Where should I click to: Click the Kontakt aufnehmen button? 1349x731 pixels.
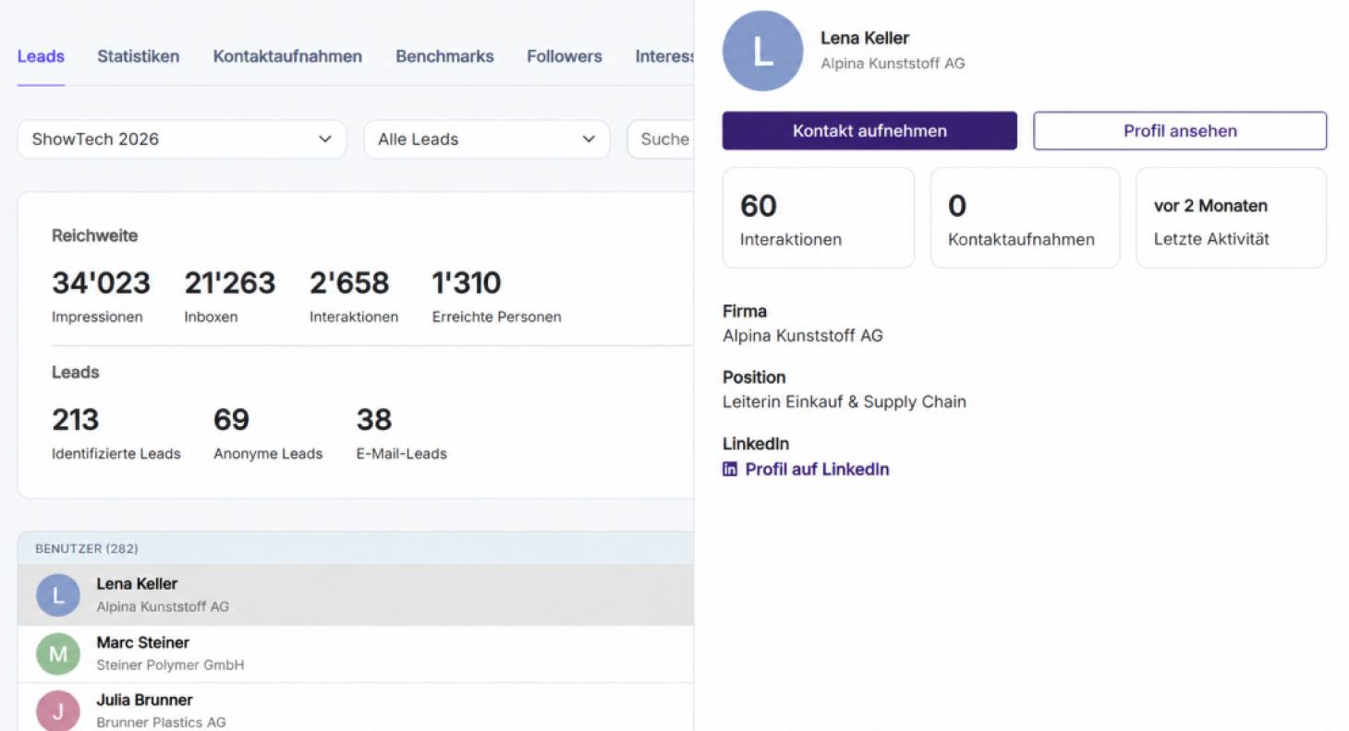pos(869,131)
